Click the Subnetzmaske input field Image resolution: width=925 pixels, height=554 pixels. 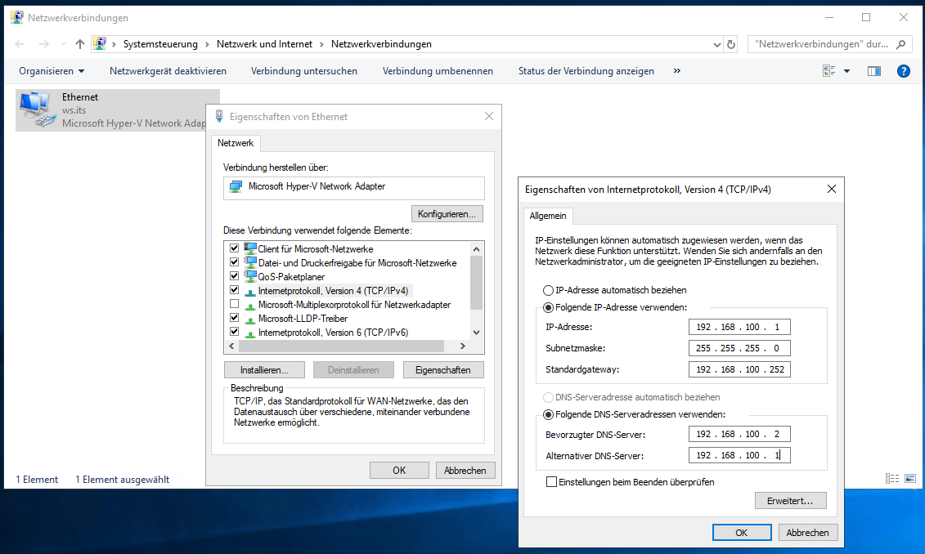tap(739, 348)
